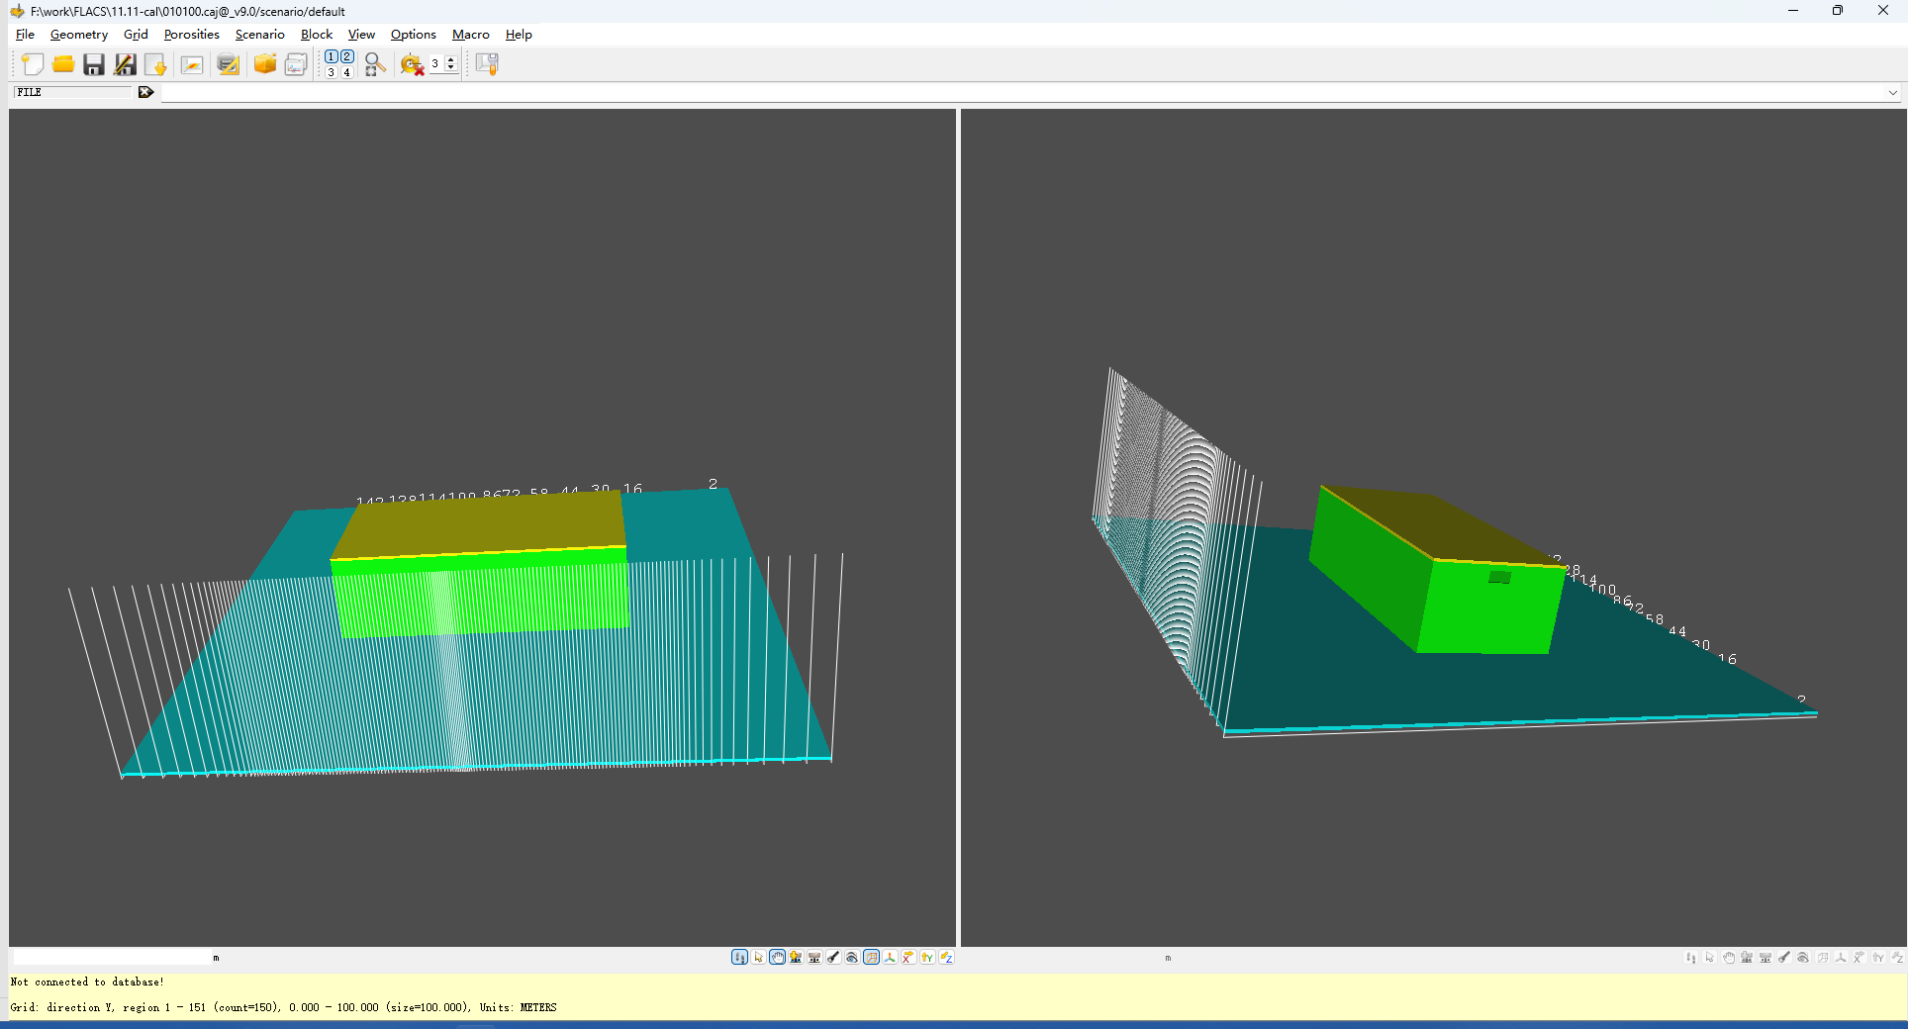Screen dimensions: 1908x1029
Task: Click the magnifier zoom-to-fit icon
Action: (374, 64)
